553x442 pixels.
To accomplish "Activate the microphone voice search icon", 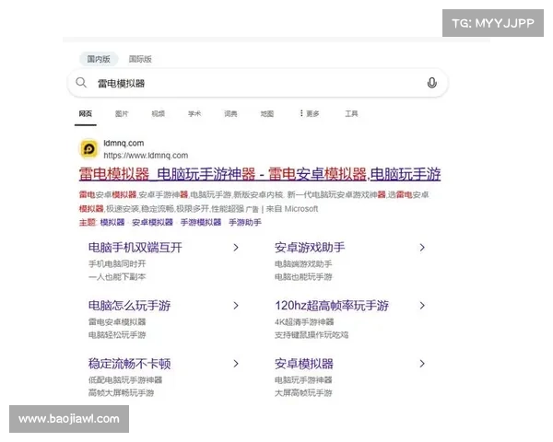I will point(431,83).
